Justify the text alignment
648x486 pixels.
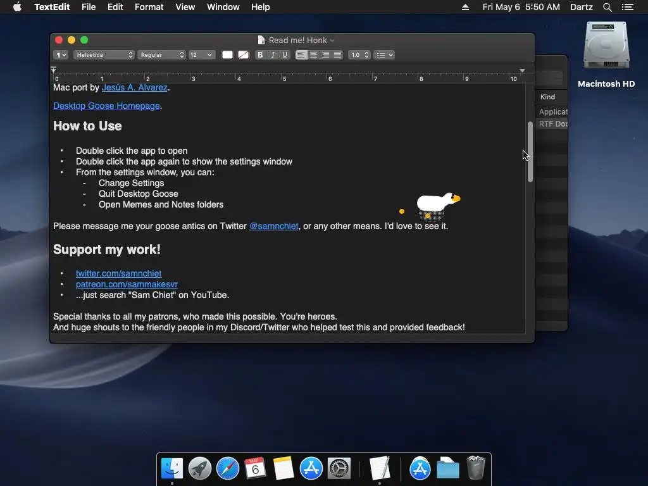coord(338,55)
